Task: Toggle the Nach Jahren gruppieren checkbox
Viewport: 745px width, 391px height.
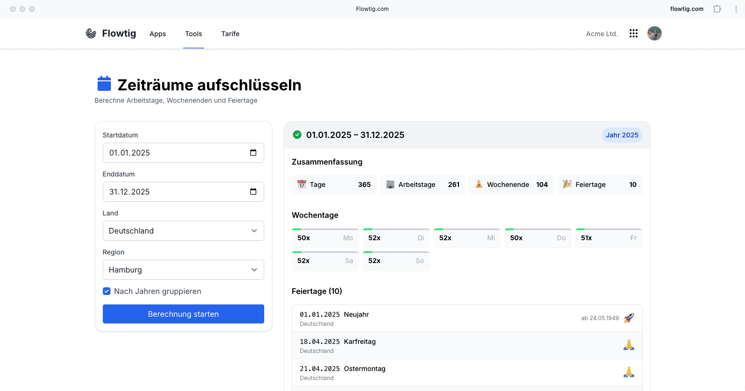Action: (107, 291)
